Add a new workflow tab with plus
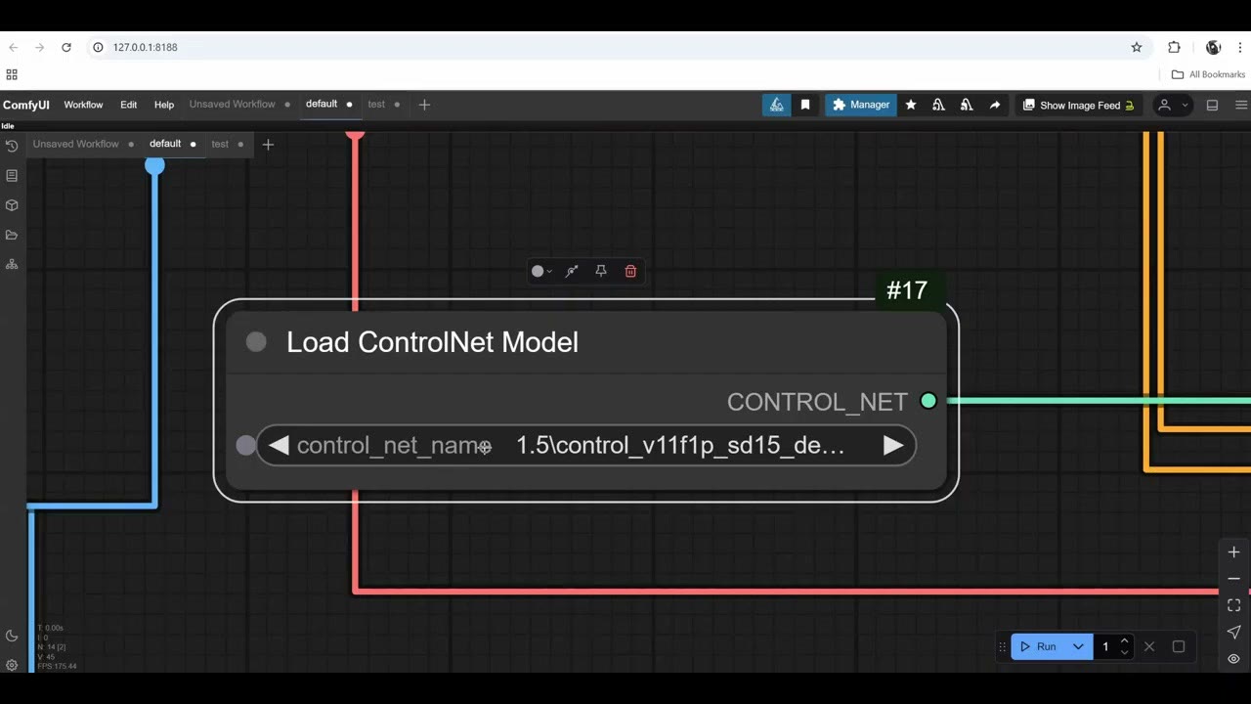 tap(424, 105)
